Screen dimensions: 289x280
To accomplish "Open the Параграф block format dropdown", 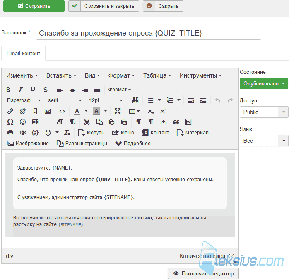I will [24, 100].
